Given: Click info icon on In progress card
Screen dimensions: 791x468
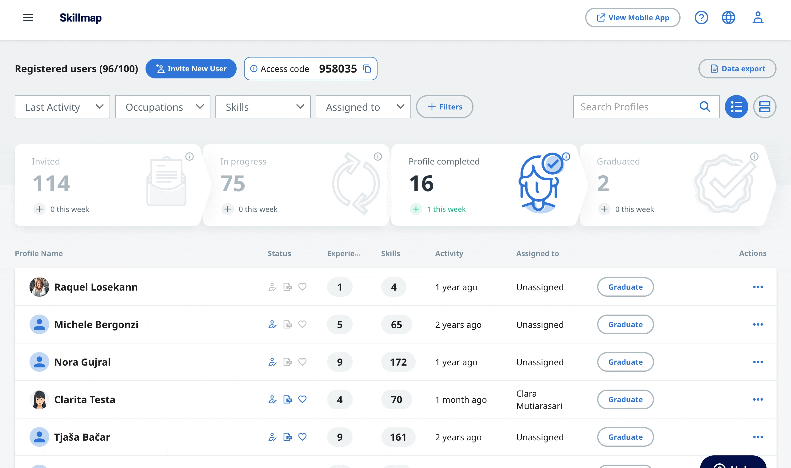Looking at the screenshot, I should pyautogui.click(x=378, y=157).
